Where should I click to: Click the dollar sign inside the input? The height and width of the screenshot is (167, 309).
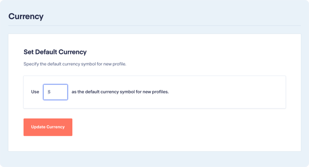point(49,92)
